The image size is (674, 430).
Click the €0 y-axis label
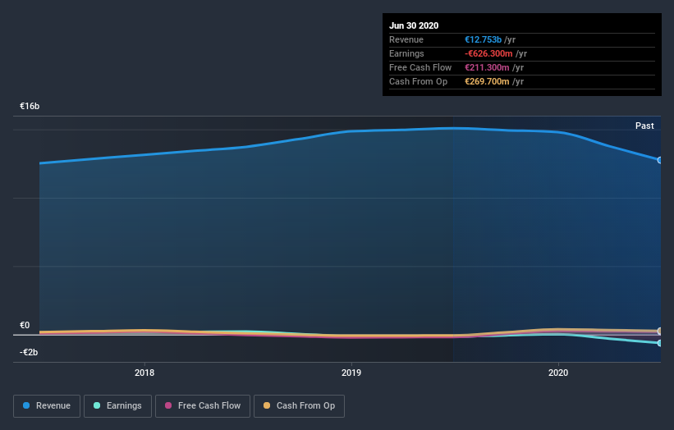point(25,325)
